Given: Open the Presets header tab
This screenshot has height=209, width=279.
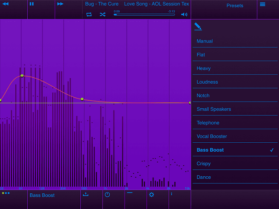Looking at the screenshot, I should pos(235,6).
